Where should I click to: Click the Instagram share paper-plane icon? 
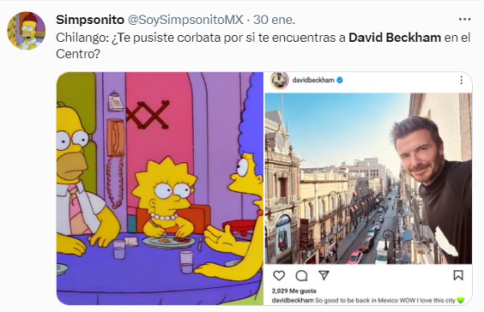tap(324, 275)
